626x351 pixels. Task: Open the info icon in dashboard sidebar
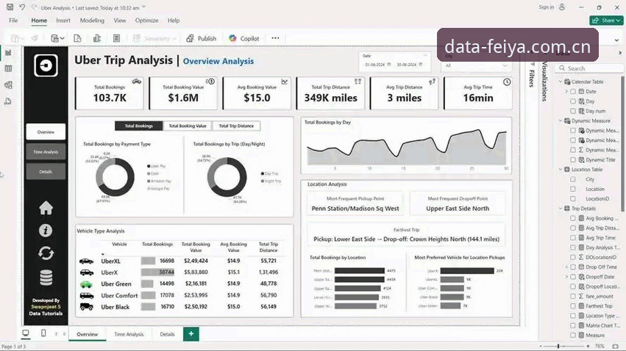tap(46, 231)
